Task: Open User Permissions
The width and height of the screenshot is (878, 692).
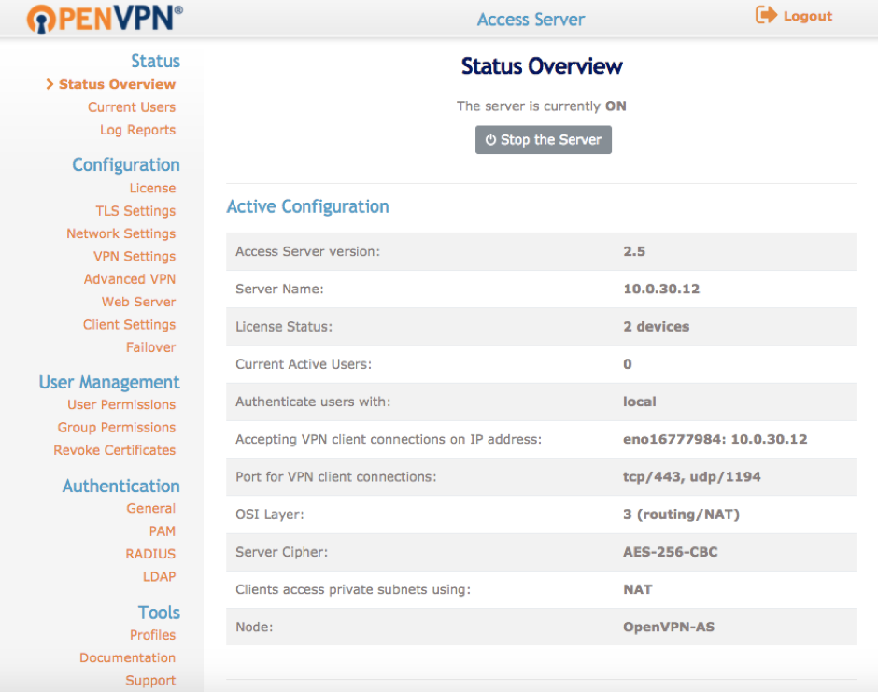Action: point(121,404)
